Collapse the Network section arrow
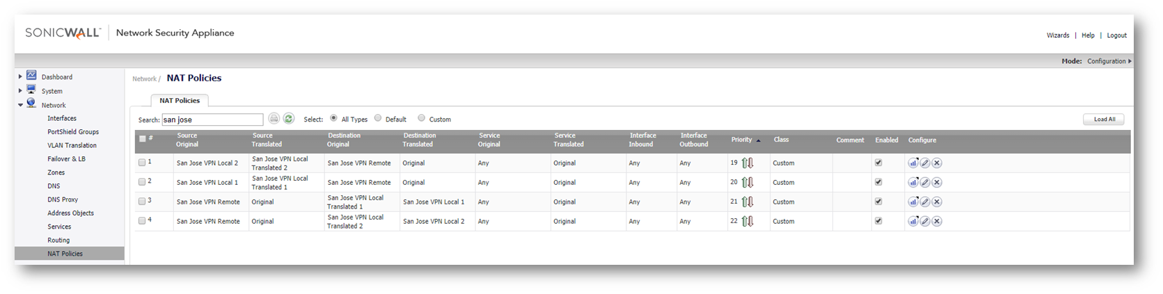 20,105
